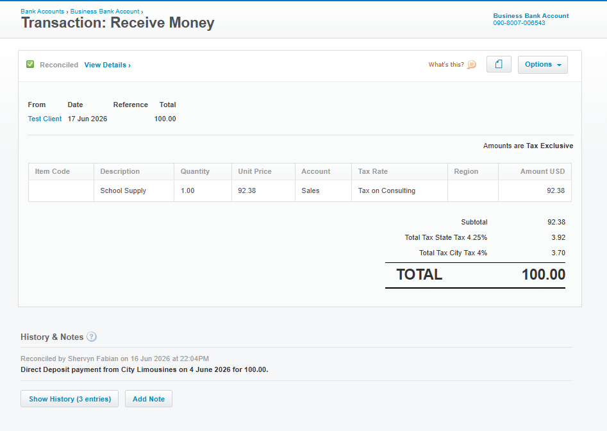Click the 3.70 city tax amount
The image size is (607, 431).
click(x=558, y=253)
